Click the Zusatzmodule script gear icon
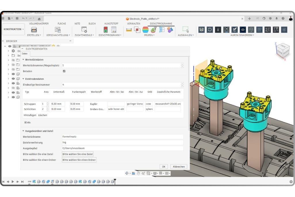 pos(84,30)
